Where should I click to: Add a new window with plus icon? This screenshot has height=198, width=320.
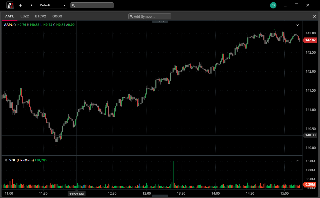click(21, 5)
